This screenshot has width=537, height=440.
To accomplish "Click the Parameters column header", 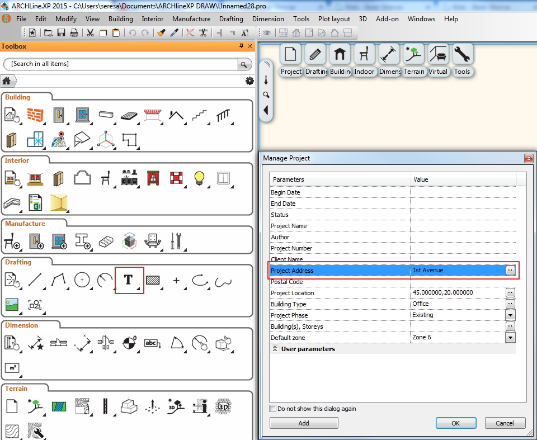I will [x=340, y=179].
